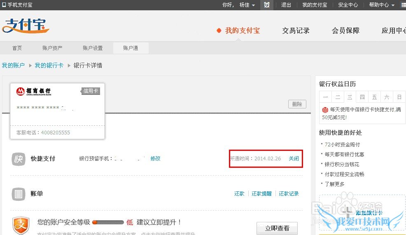
Task: Click the account security level progress bar
Action: coord(108,222)
